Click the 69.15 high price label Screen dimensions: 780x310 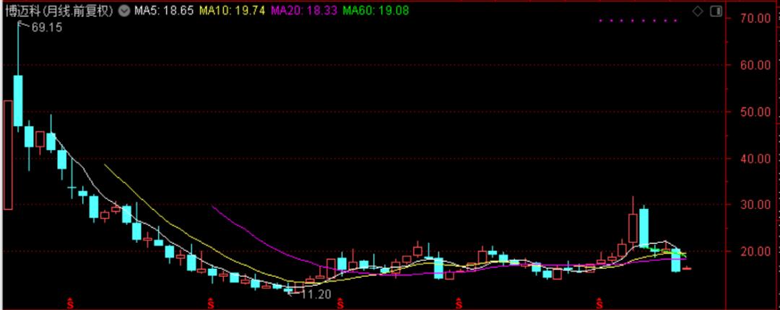(x=47, y=28)
